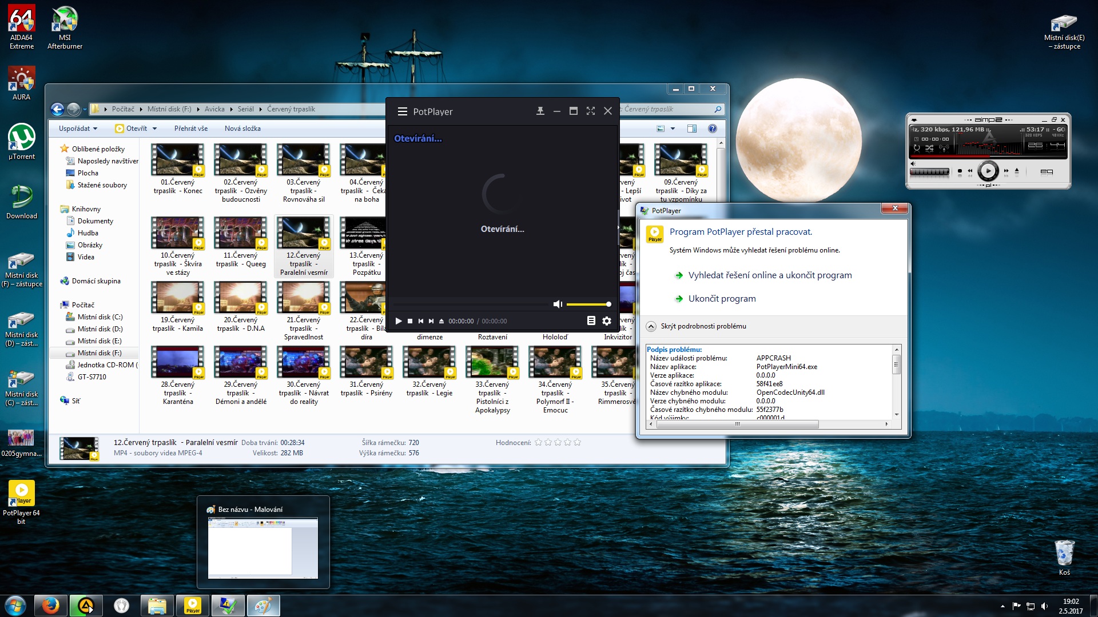Image resolution: width=1098 pixels, height=617 pixels.
Task: Click the eject/open file icon in PotPlayer
Action: [x=441, y=321]
